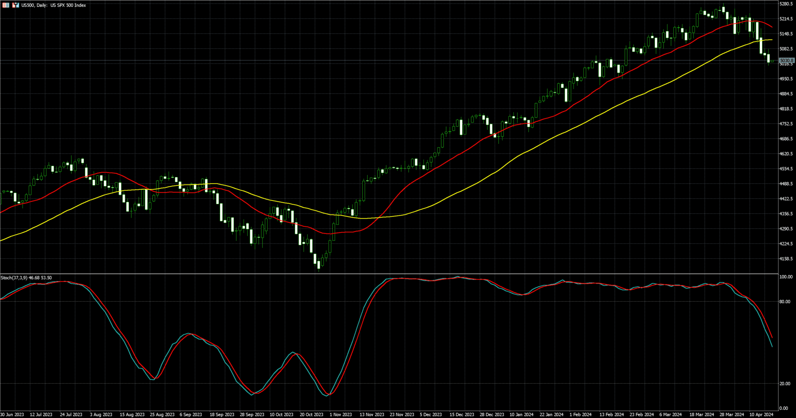Click the 30 Jun 2023 date label
This screenshot has height=418, width=796.
coord(12,415)
